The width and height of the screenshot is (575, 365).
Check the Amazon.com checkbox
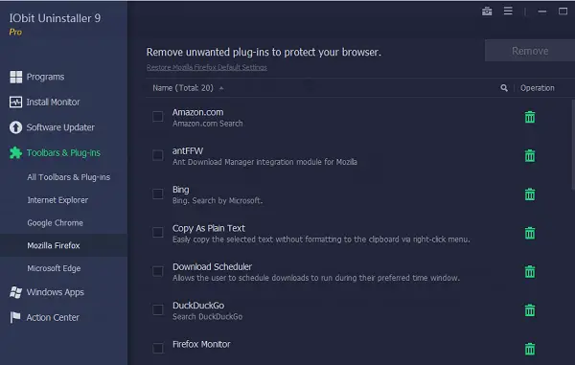coord(158,117)
